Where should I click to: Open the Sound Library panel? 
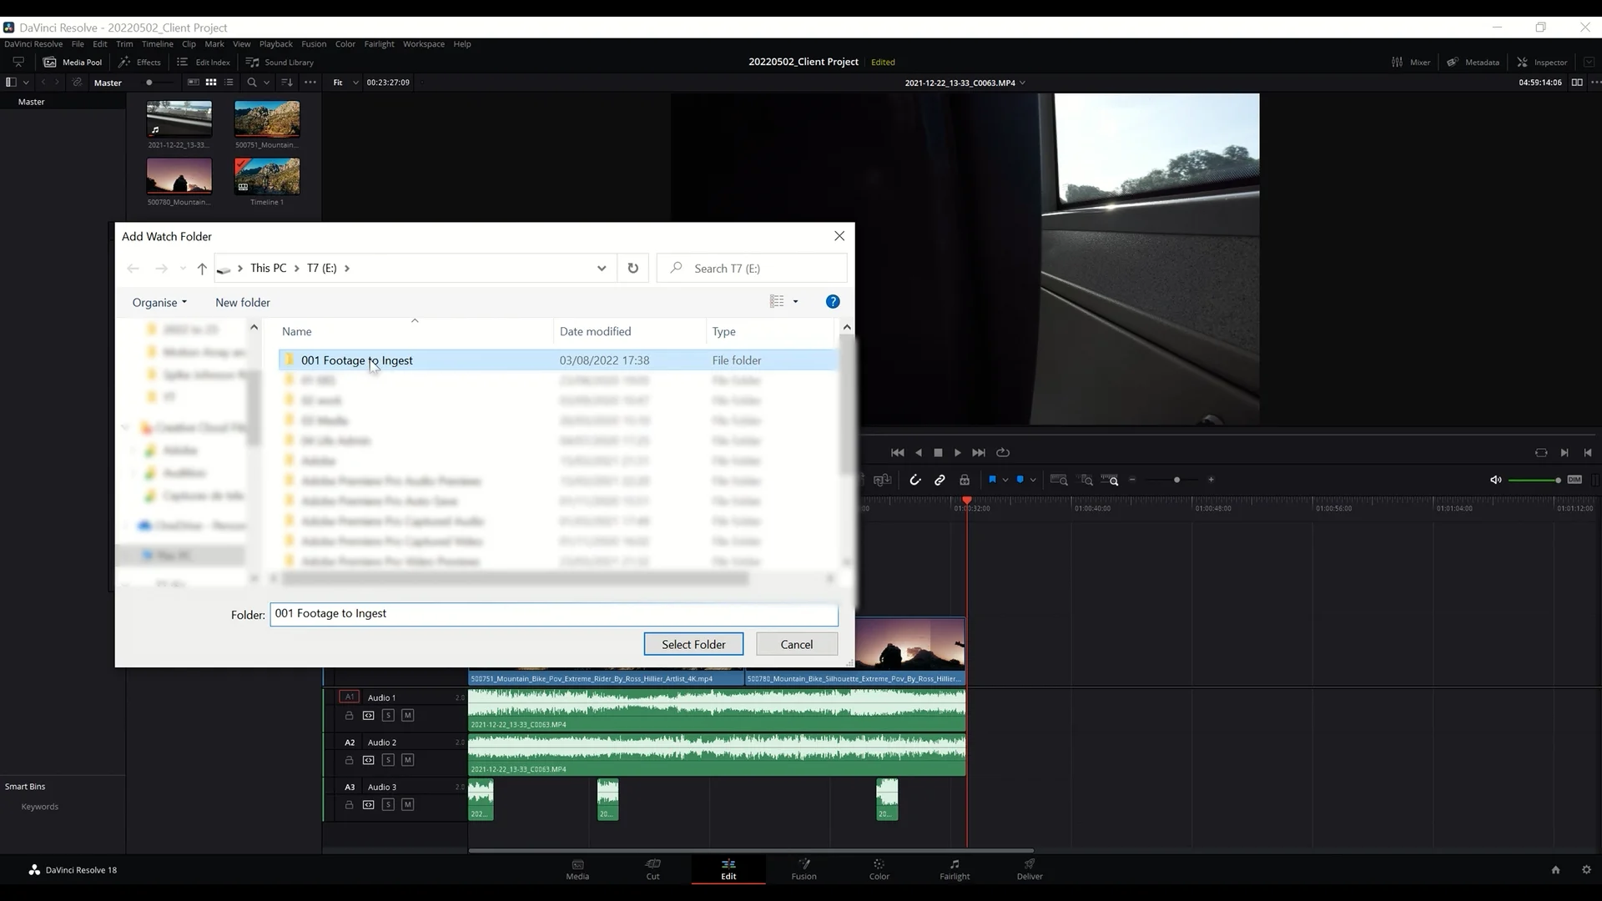click(280, 62)
